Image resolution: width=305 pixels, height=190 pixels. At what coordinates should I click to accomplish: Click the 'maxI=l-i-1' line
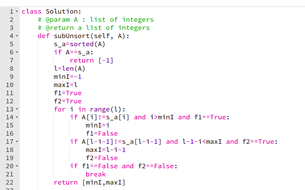click(106, 150)
